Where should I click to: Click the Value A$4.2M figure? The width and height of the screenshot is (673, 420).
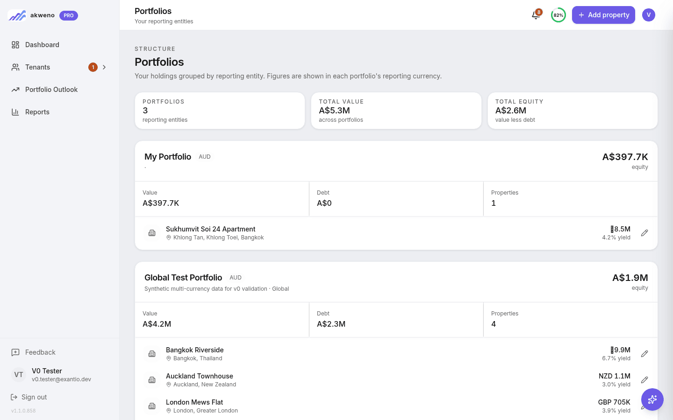(x=157, y=324)
